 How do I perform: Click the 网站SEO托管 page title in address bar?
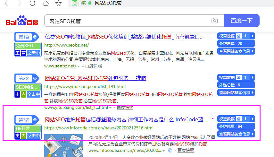(108, 3)
